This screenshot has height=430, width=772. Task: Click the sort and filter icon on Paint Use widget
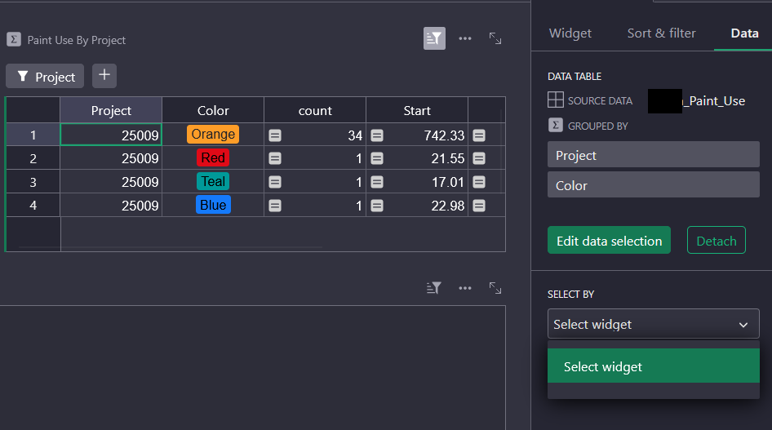coord(434,38)
